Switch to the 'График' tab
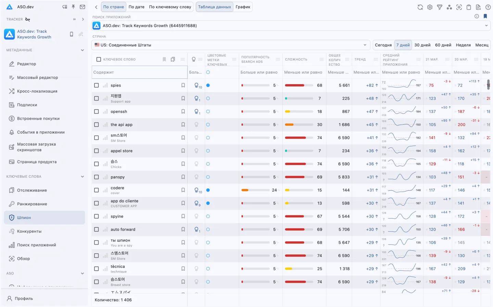The width and height of the screenshot is (493, 307). (243, 7)
